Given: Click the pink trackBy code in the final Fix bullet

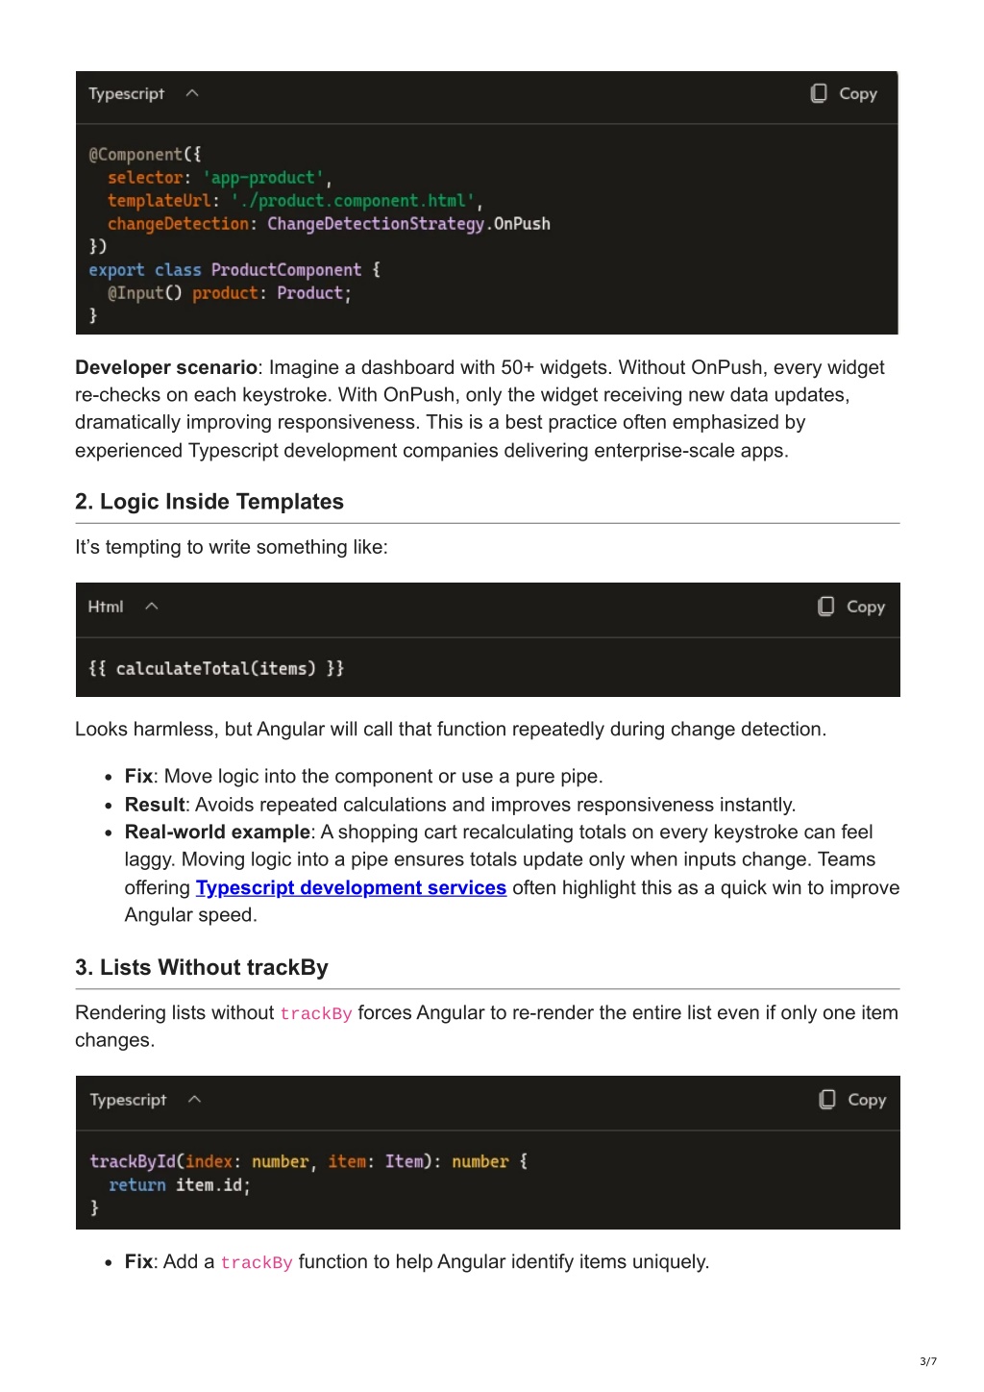Looking at the screenshot, I should coord(257,1262).
